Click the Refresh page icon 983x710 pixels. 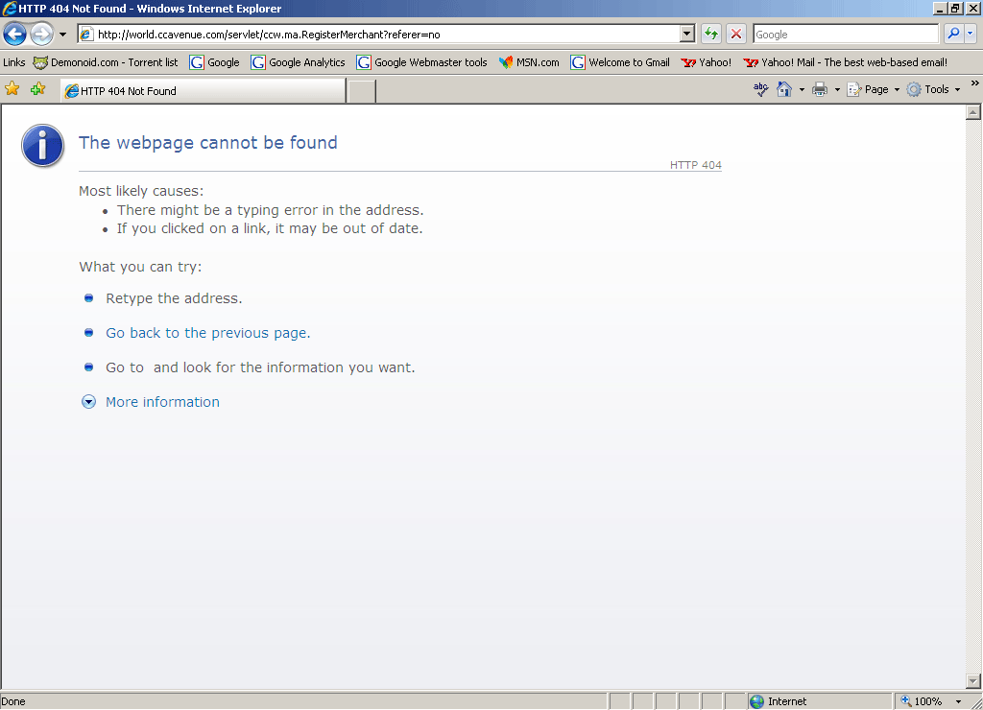pos(711,35)
